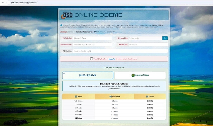Click the blue info icon above the form
The height and width of the screenshot is (126, 213).
click(x=61, y=25)
